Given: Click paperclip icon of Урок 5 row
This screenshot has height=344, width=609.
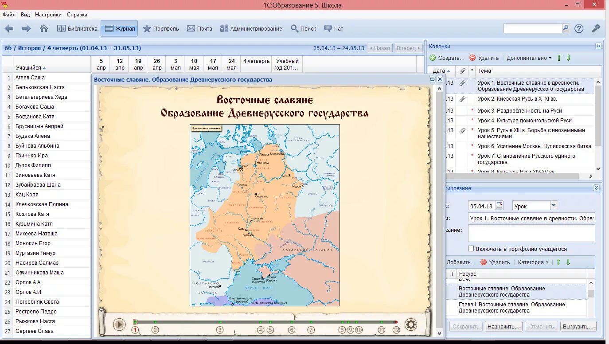Looking at the screenshot, I should 462,130.
